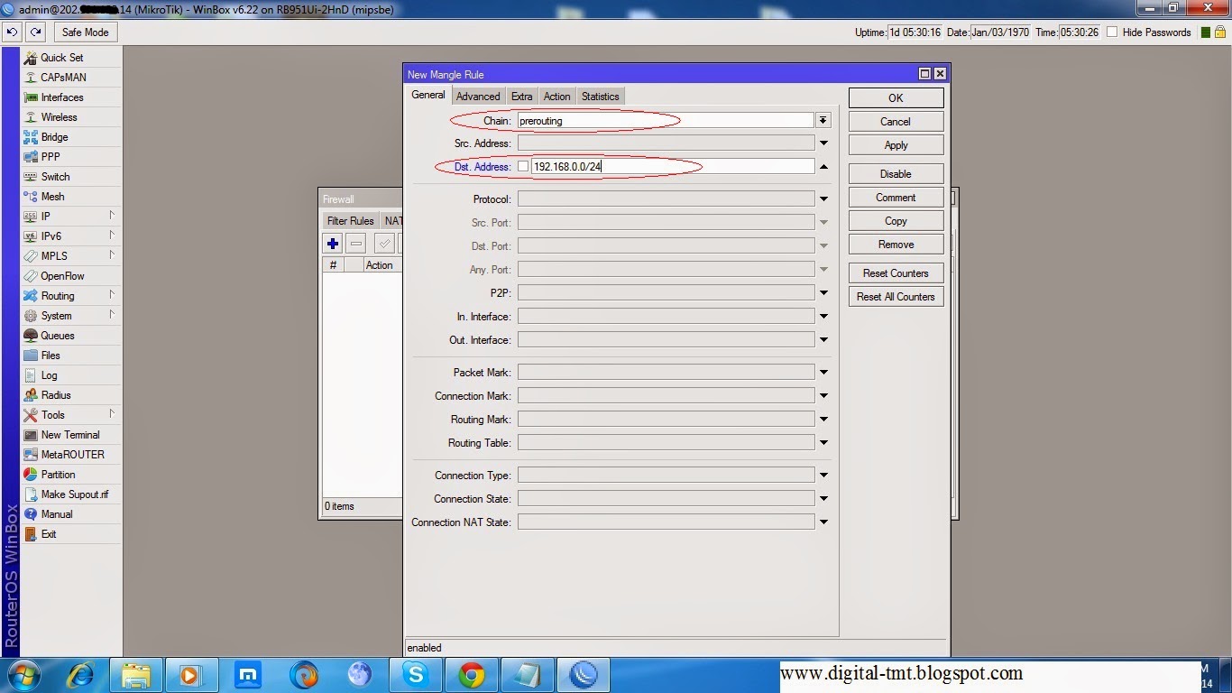Click the Comment button
Screen dimensions: 1232x693
click(896, 197)
